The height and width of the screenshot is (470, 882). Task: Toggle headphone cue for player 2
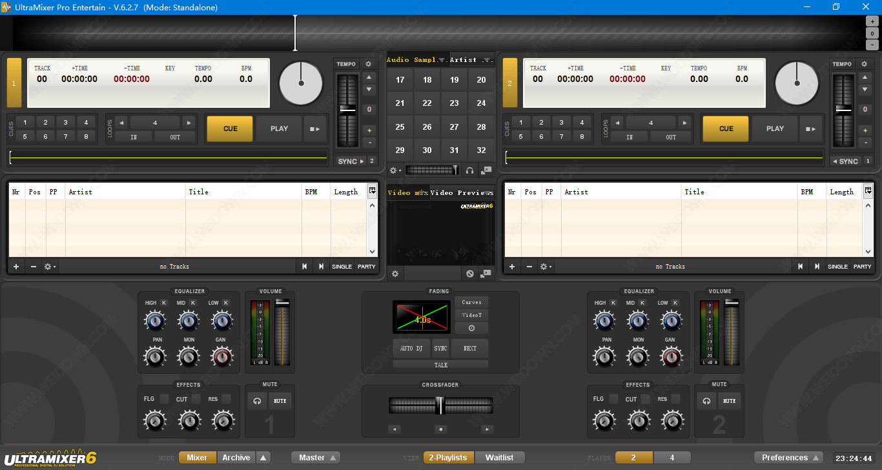tap(706, 401)
